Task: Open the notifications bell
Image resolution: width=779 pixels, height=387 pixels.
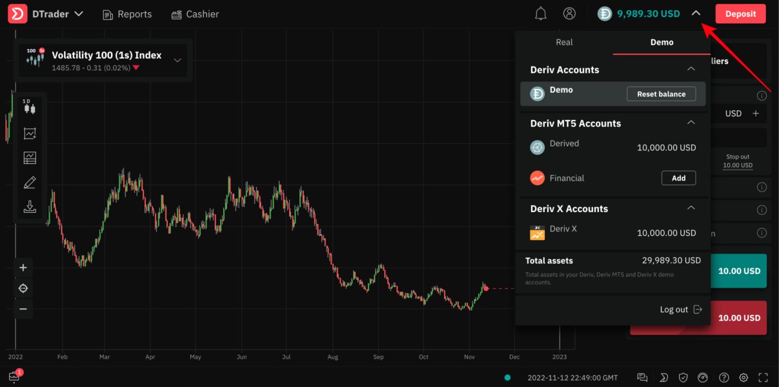Action: (x=541, y=14)
